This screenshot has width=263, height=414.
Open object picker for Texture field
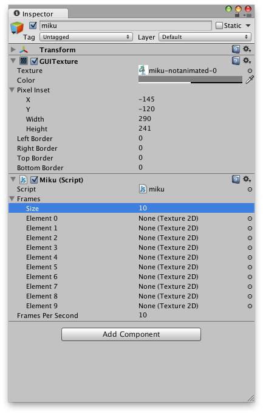(250, 71)
